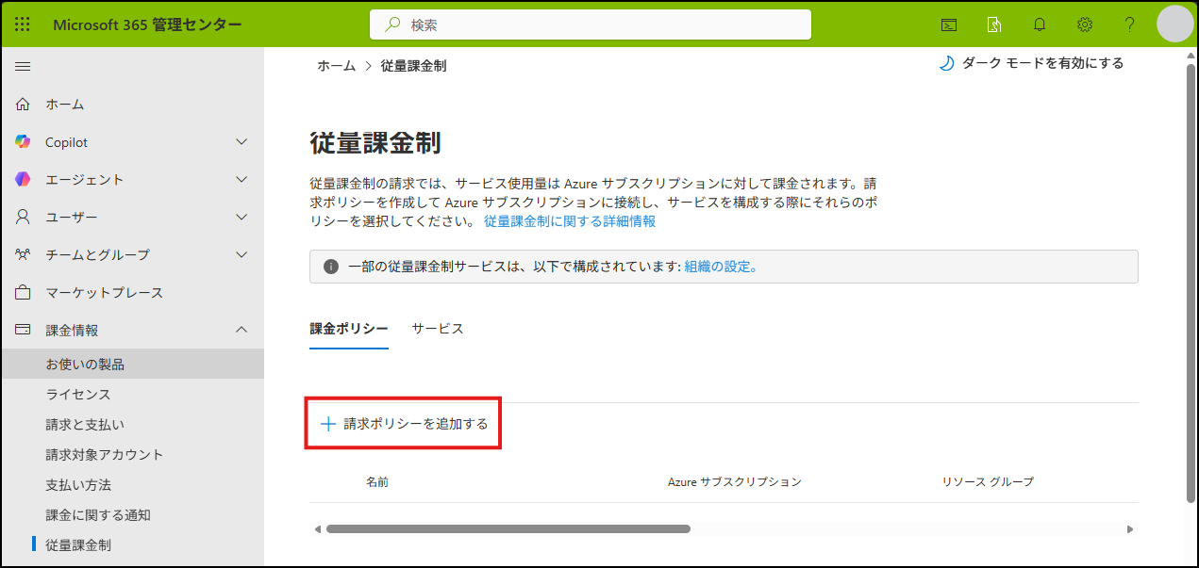The width and height of the screenshot is (1199, 568).
Task: Open the 組織の設定 link
Action: coord(720,267)
